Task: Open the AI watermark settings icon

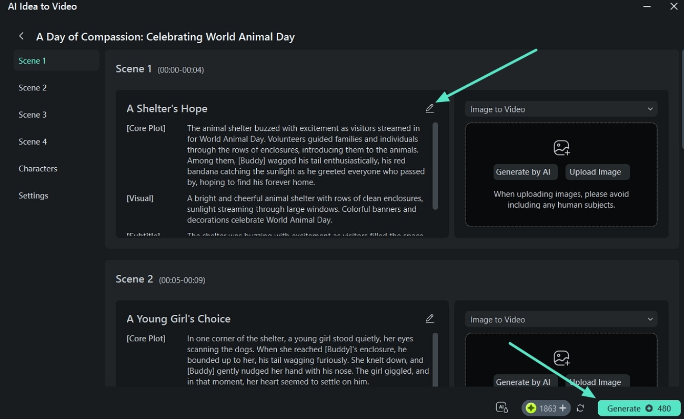Action: click(x=502, y=408)
